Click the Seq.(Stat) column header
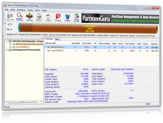 pyautogui.click(x=76, y=43)
